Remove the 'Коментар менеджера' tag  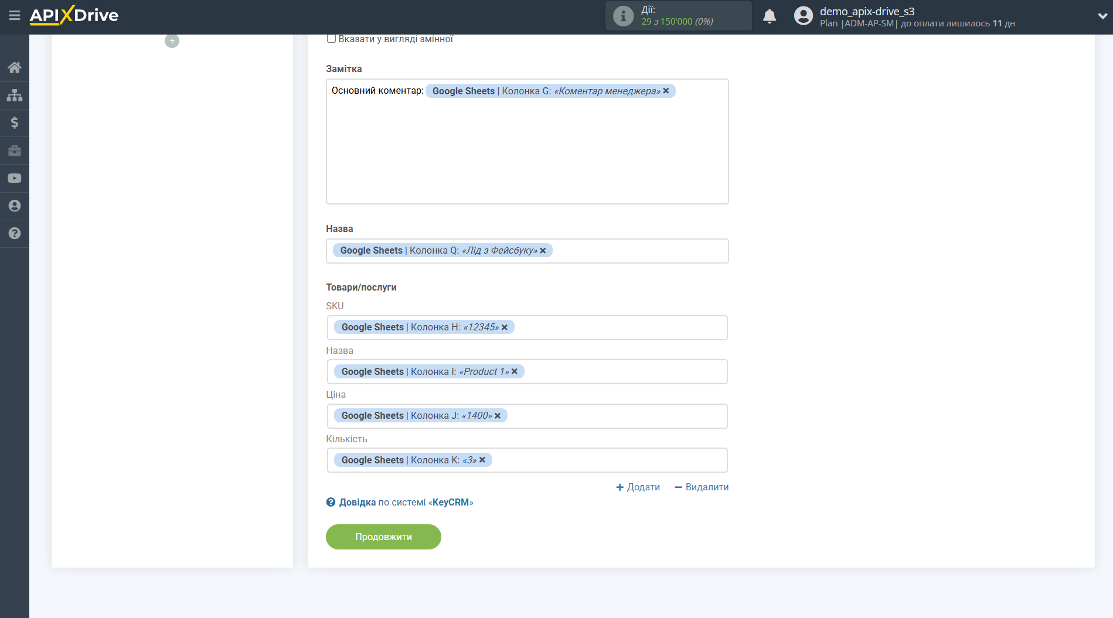[x=666, y=91]
